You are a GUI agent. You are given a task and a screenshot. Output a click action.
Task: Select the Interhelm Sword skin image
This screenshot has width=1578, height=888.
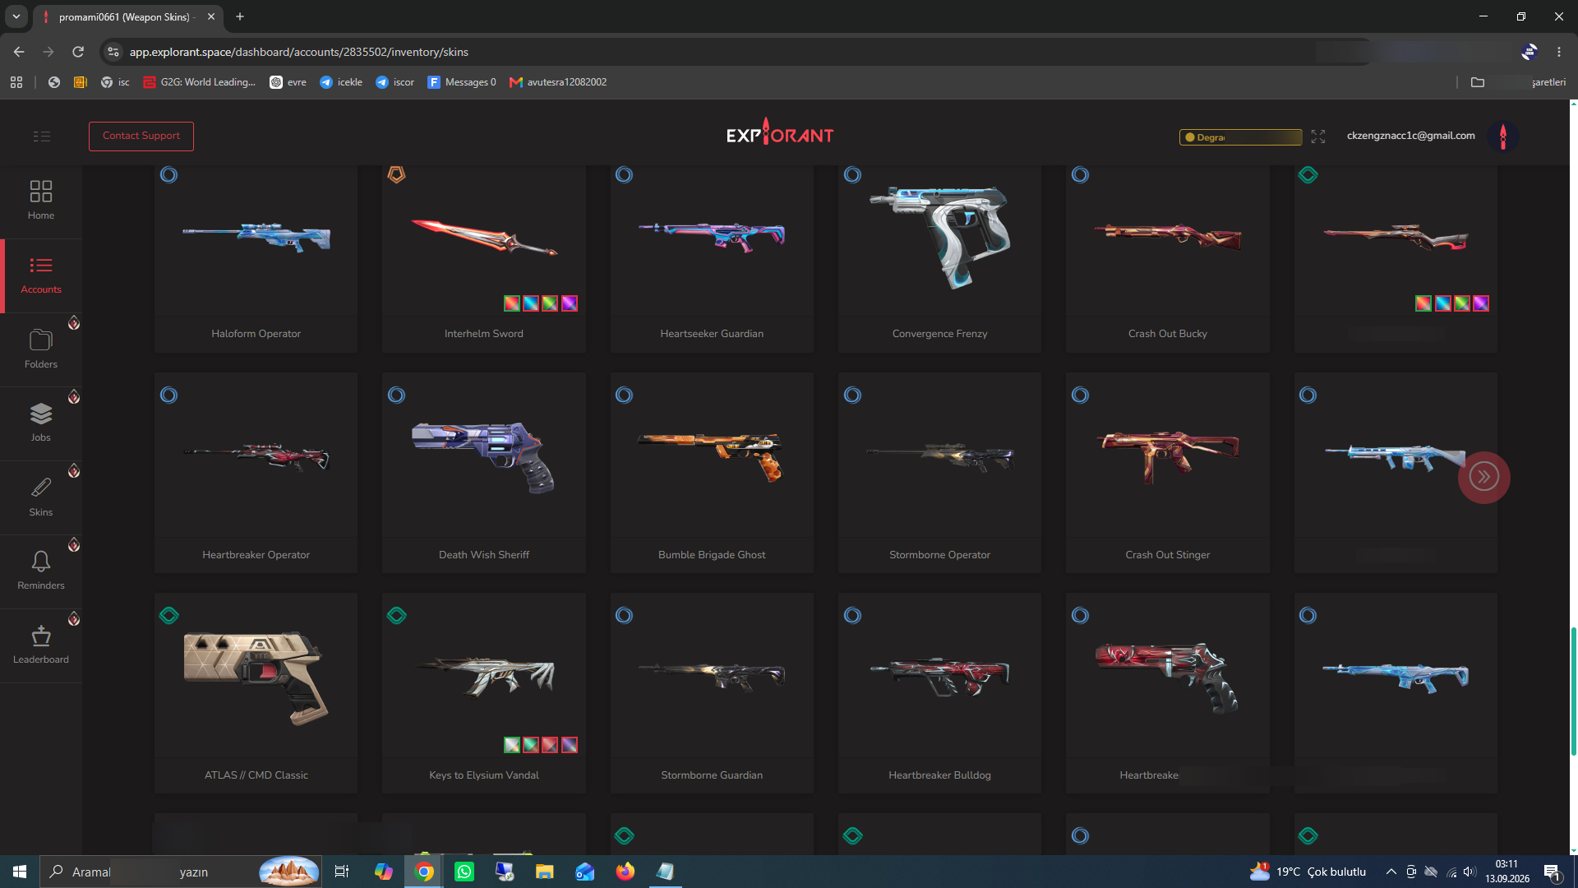click(x=484, y=236)
